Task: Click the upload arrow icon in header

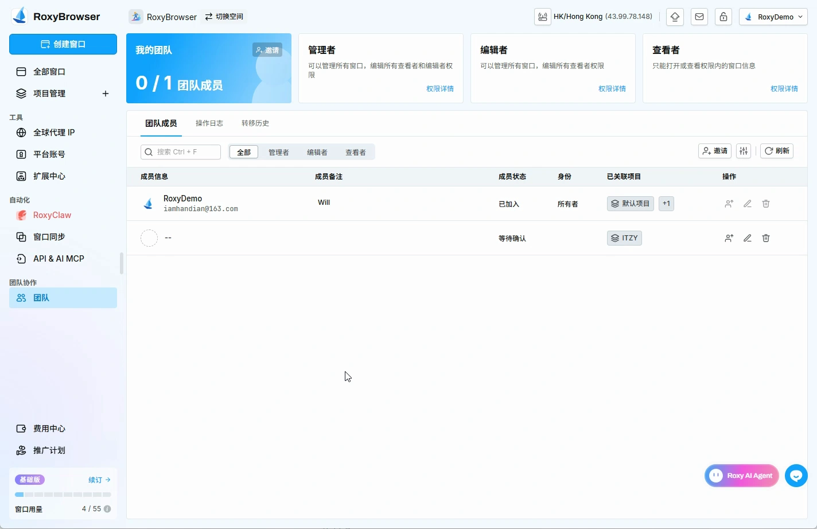Action: click(x=675, y=17)
